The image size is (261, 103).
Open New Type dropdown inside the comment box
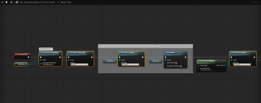click(130, 65)
